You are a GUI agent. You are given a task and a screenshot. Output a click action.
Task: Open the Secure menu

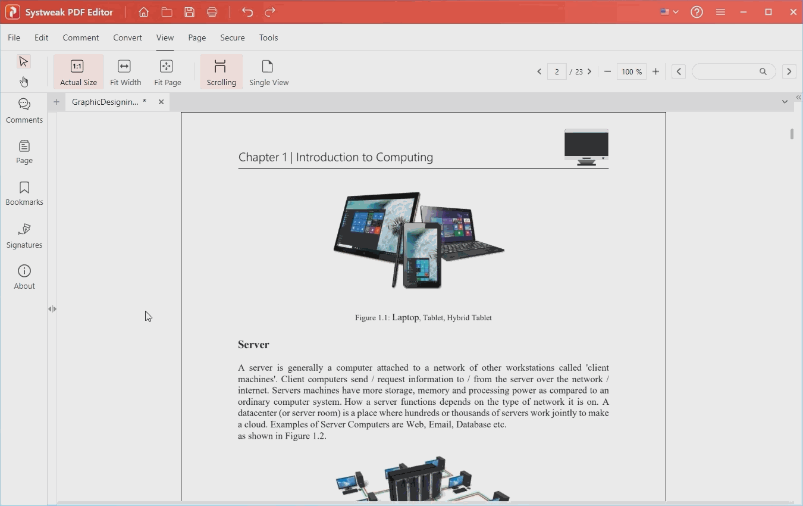[x=232, y=38]
